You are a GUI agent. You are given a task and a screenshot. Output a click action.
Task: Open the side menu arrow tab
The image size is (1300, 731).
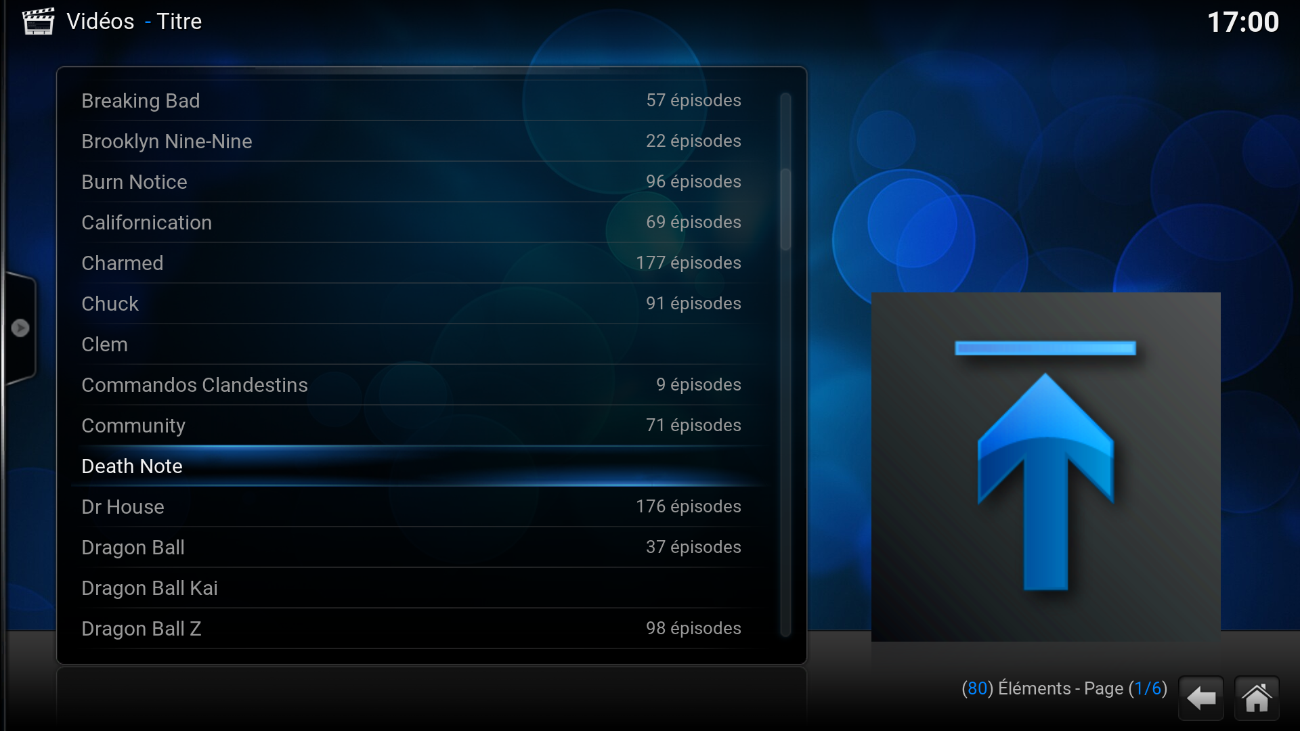click(20, 328)
